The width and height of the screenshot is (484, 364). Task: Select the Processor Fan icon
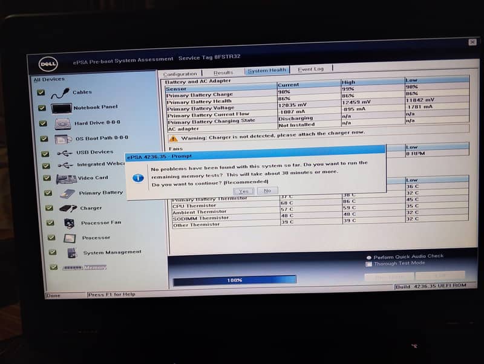pos(70,223)
